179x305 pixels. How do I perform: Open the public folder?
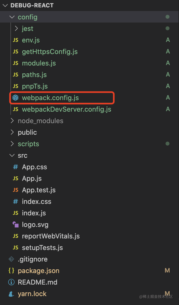click(27, 132)
